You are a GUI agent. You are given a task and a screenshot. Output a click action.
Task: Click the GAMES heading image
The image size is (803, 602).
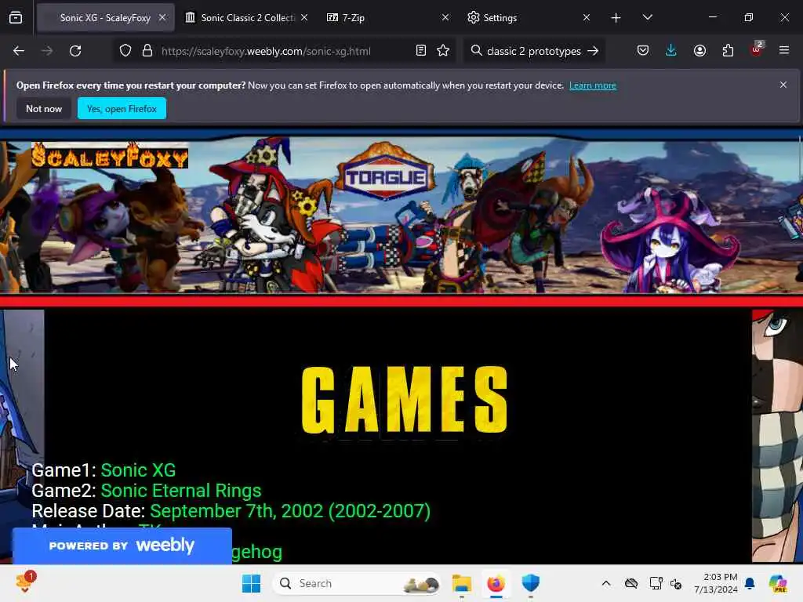coord(405,400)
